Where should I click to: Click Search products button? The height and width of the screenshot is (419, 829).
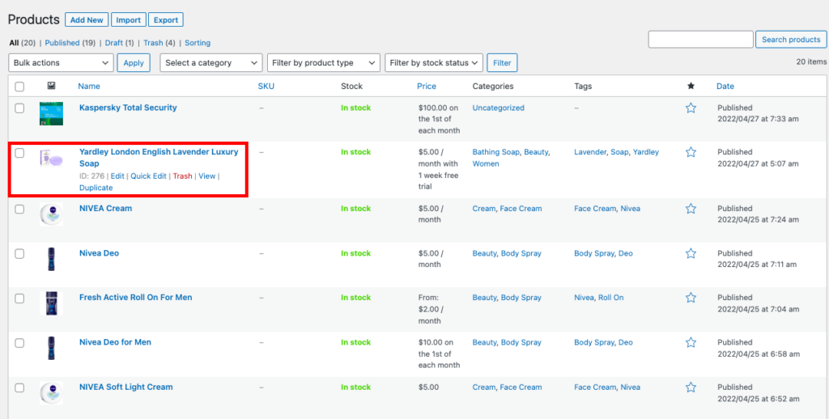pyautogui.click(x=791, y=40)
